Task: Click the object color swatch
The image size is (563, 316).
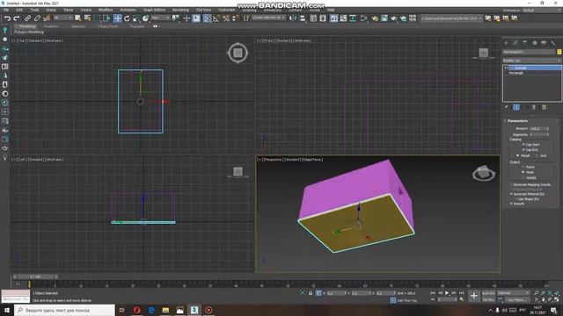Action: [x=559, y=52]
